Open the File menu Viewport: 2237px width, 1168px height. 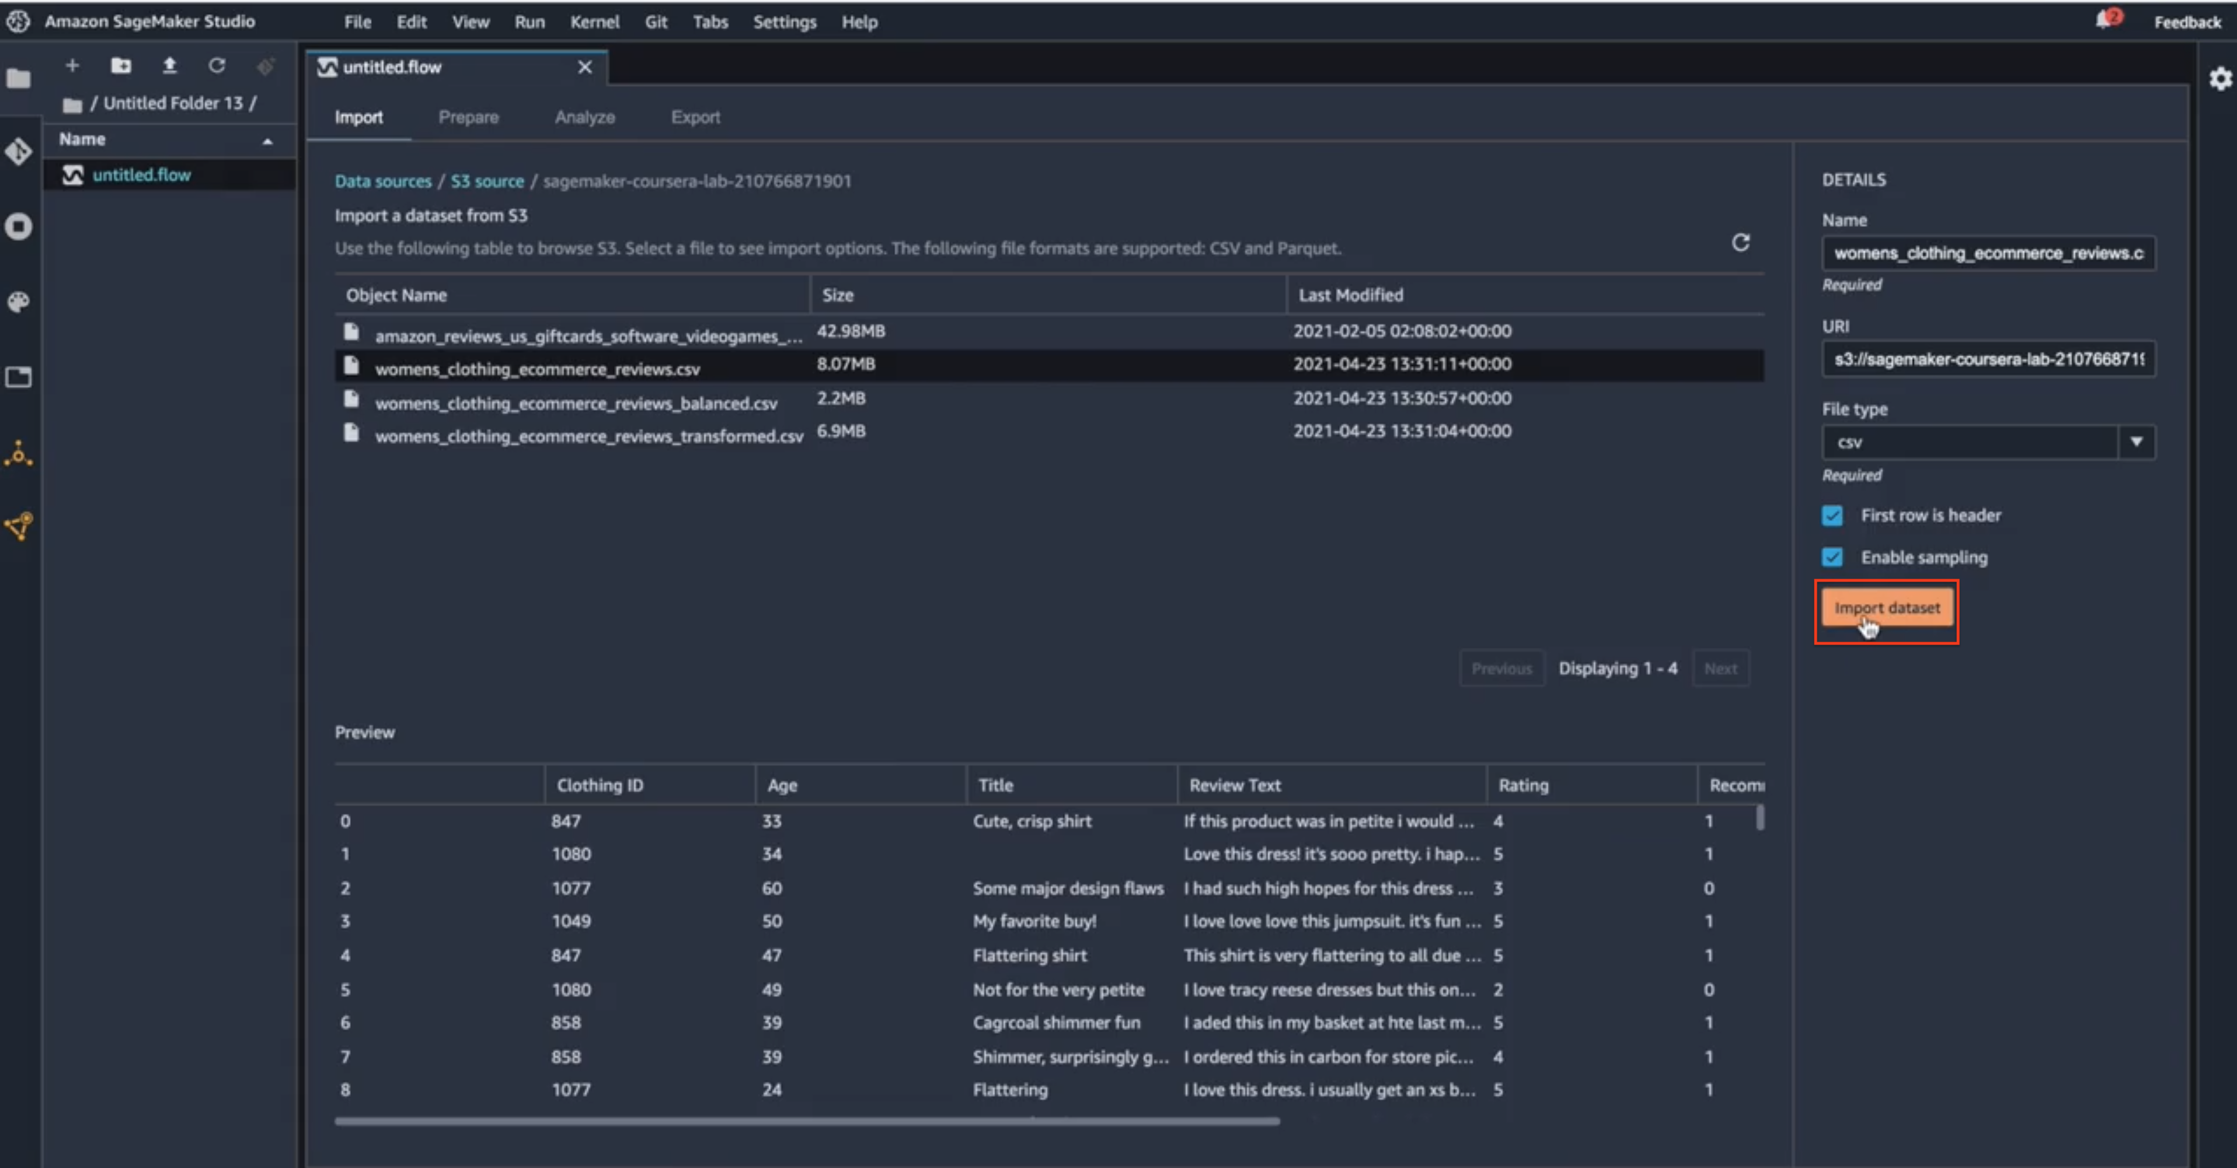click(357, 22)
